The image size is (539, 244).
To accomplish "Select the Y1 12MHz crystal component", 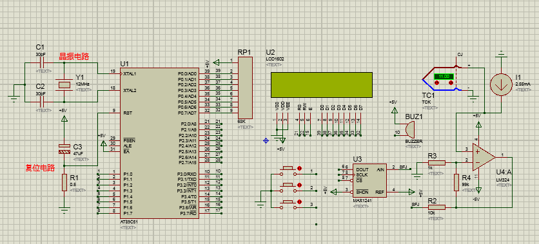I will coord(64,85).
